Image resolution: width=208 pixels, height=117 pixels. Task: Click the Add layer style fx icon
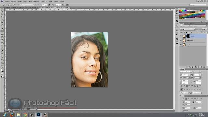[x=189, y=67]
